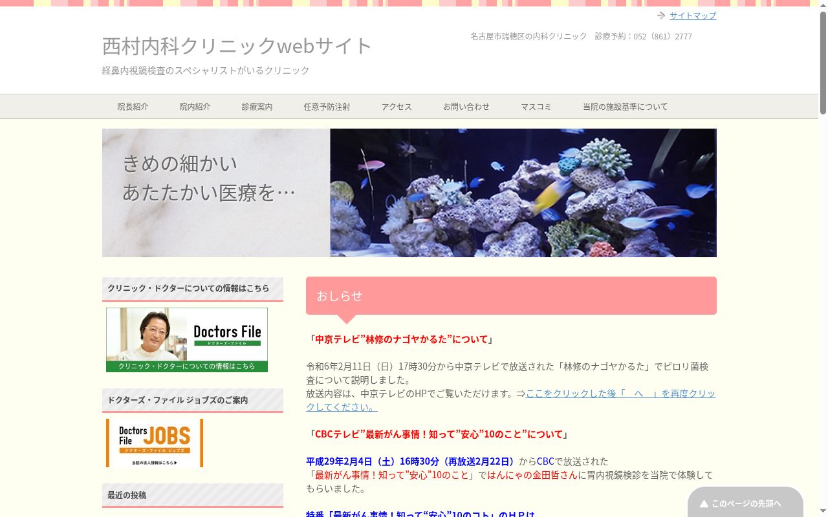The width and height of the screenshot is (828, 517).
Task: Click the ドクターズ・ファイル ジョブズのご案内 heading
Action: click(193, 400)
